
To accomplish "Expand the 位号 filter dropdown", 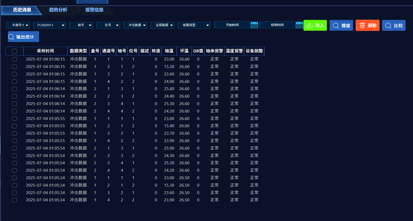I will coord(108,25).
